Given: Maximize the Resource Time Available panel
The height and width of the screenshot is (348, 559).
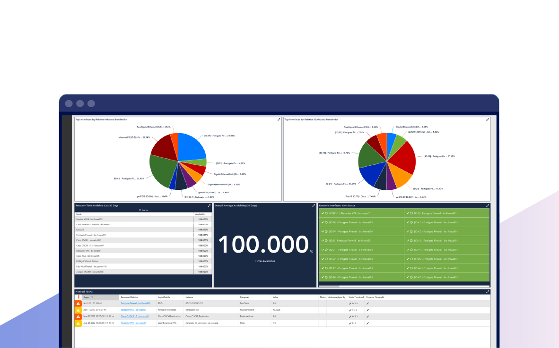Looking at the screenshot, I should (x=209, y=206).
